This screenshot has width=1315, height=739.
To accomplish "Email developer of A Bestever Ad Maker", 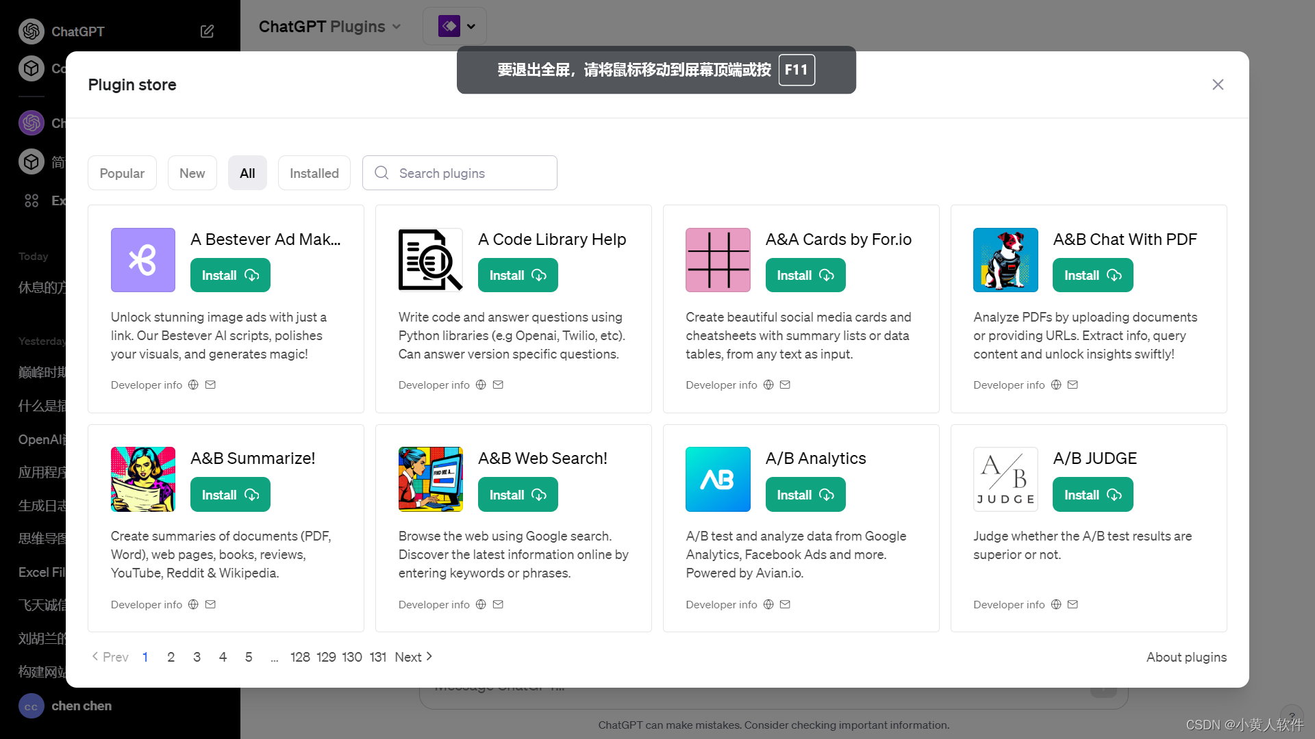I will coord(210,385).
